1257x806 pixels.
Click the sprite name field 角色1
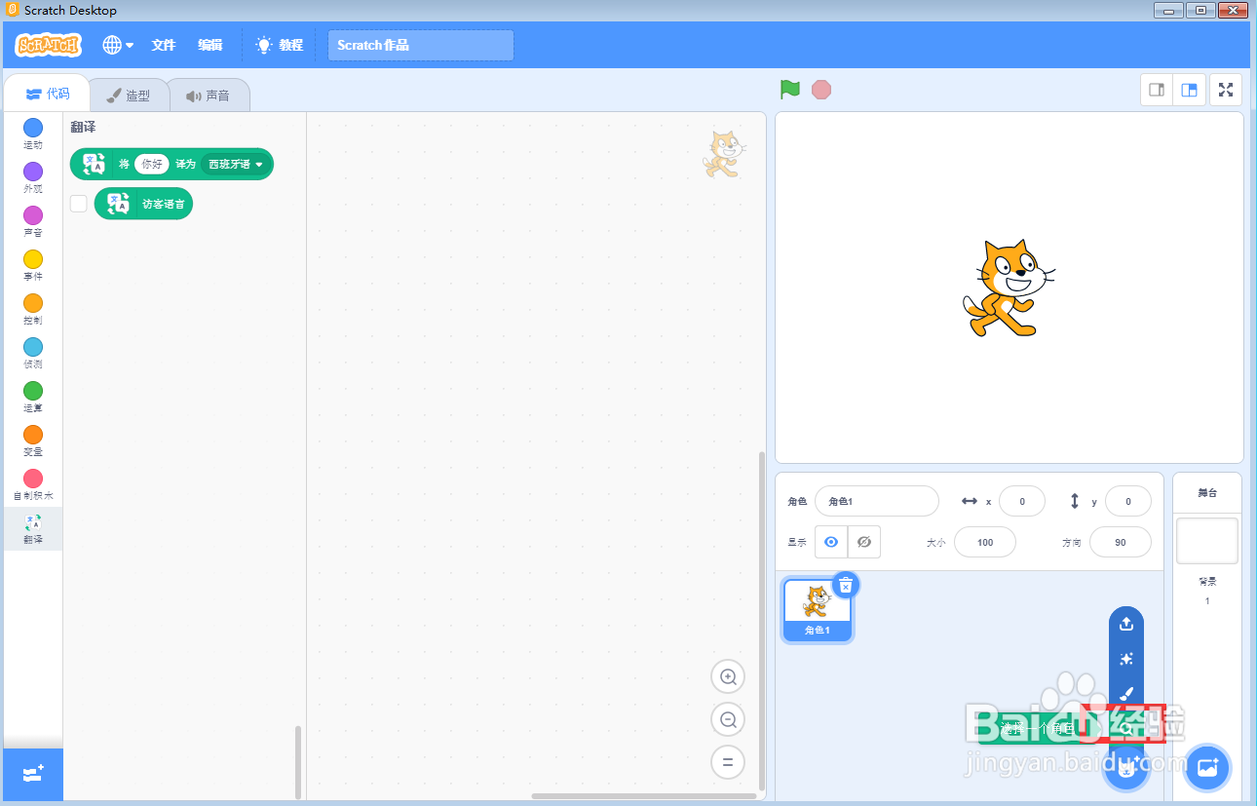pyautogui.click(x=877, y=501)
